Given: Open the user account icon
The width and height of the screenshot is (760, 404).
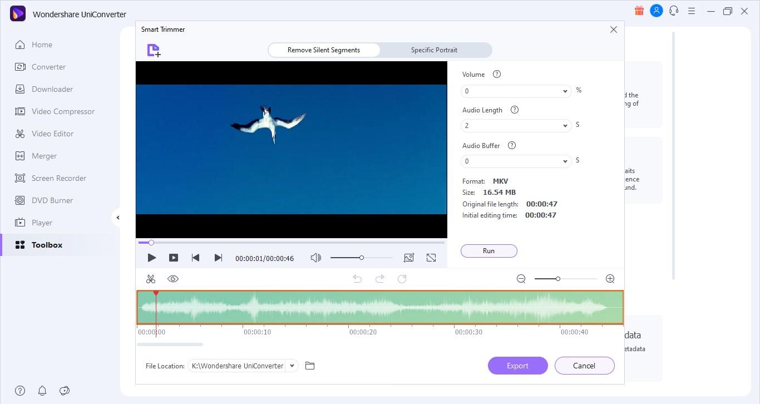Looking at the screenshot, I should (657, 11).
